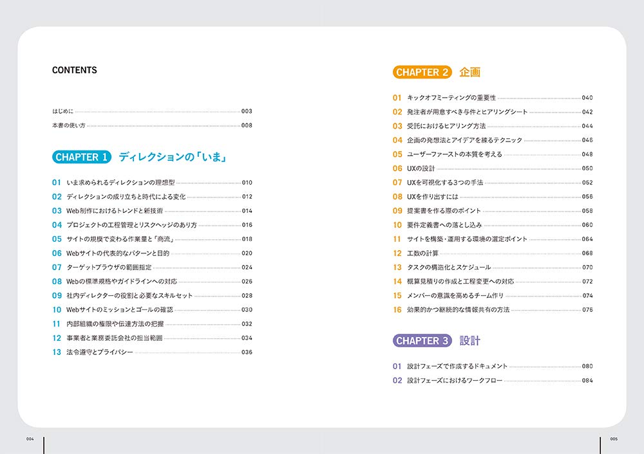
Task: Select 発注者が用意すべき与件とヒアリングシート row
Action: click(x=493, y=112)
